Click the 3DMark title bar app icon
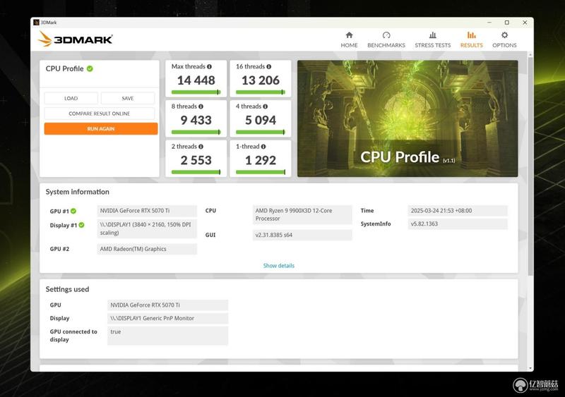 [x=36, y=23]
